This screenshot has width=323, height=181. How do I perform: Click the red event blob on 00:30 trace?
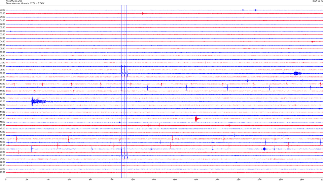pyautogui.click(x=143, y=13)
